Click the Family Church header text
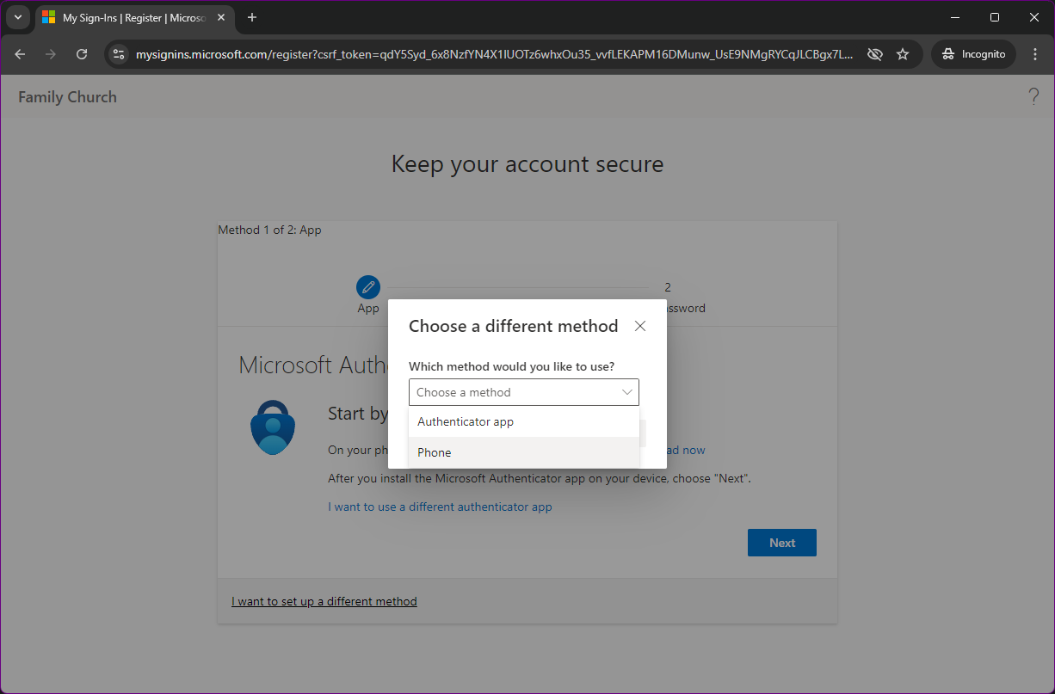 pyautogui.click(x=67, y=97)
